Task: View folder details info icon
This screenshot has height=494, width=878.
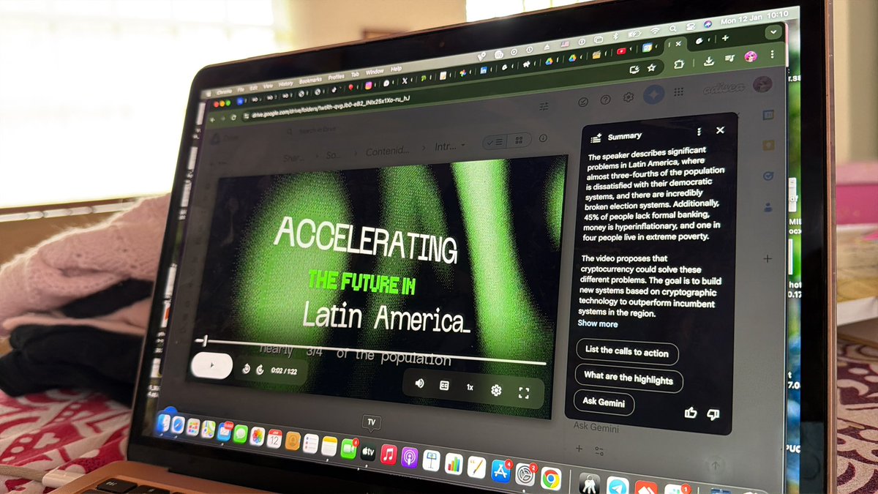Action: click(543, 138)
